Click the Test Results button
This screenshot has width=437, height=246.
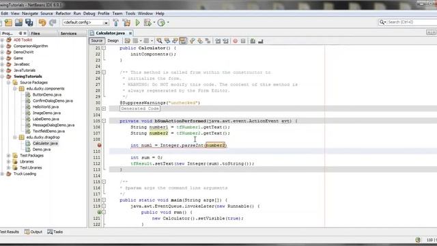10,232
